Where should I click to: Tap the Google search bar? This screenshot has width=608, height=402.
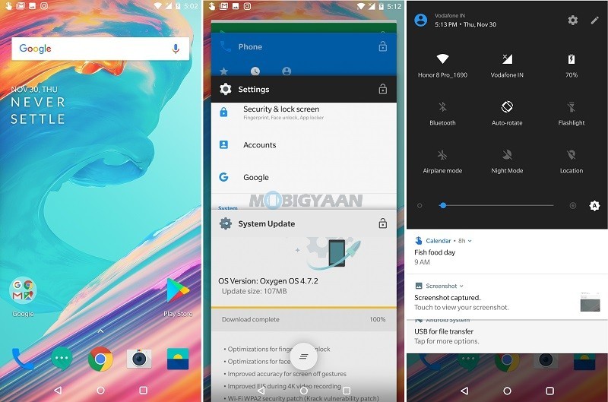tap(100, 49)
